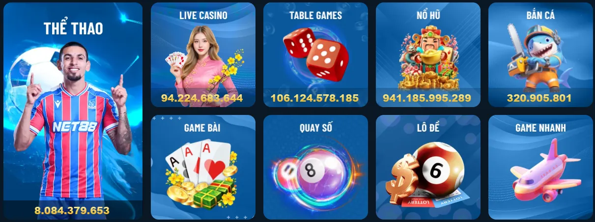This screenshot has width=595, height=222.
Task: Click the Thể Thao jackpot 8.084.379.653
Action: (x=72, y=211)
